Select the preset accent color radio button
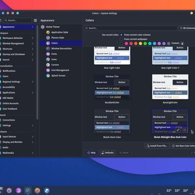The height and width of the screenshot is (195, 195). click(121, 43)
